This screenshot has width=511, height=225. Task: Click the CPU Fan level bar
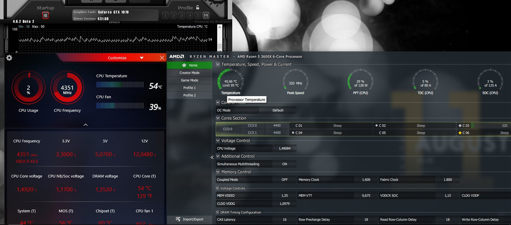pyautogui.click(x=120, y=106)
